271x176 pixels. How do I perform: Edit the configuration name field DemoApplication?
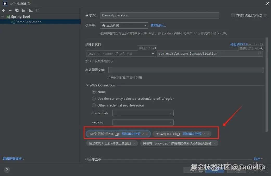pos(160,15)
